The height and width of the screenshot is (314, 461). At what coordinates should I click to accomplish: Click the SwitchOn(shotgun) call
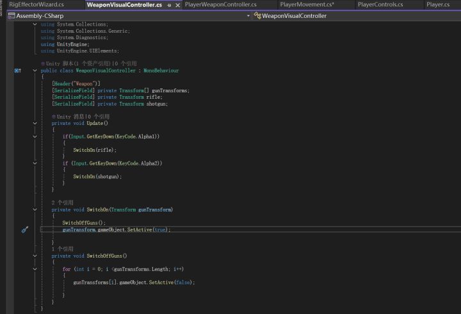tap(97, 176)
